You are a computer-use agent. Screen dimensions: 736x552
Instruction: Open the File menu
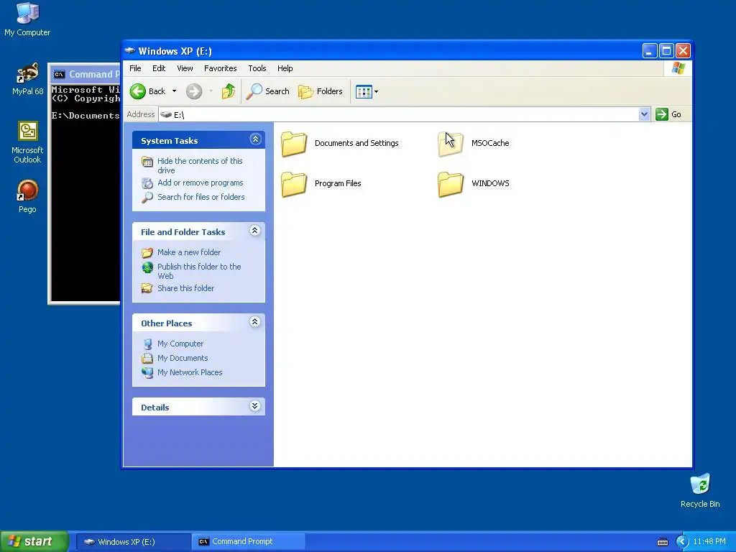(x=135, y=68)
